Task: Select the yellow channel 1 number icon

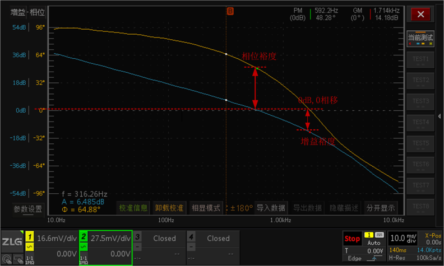Action: pyautogui.click(x=29, y=238)
